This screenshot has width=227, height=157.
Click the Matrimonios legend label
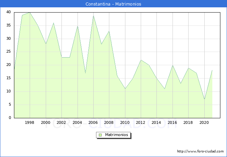pyautogui.click(x=117, y=135)
